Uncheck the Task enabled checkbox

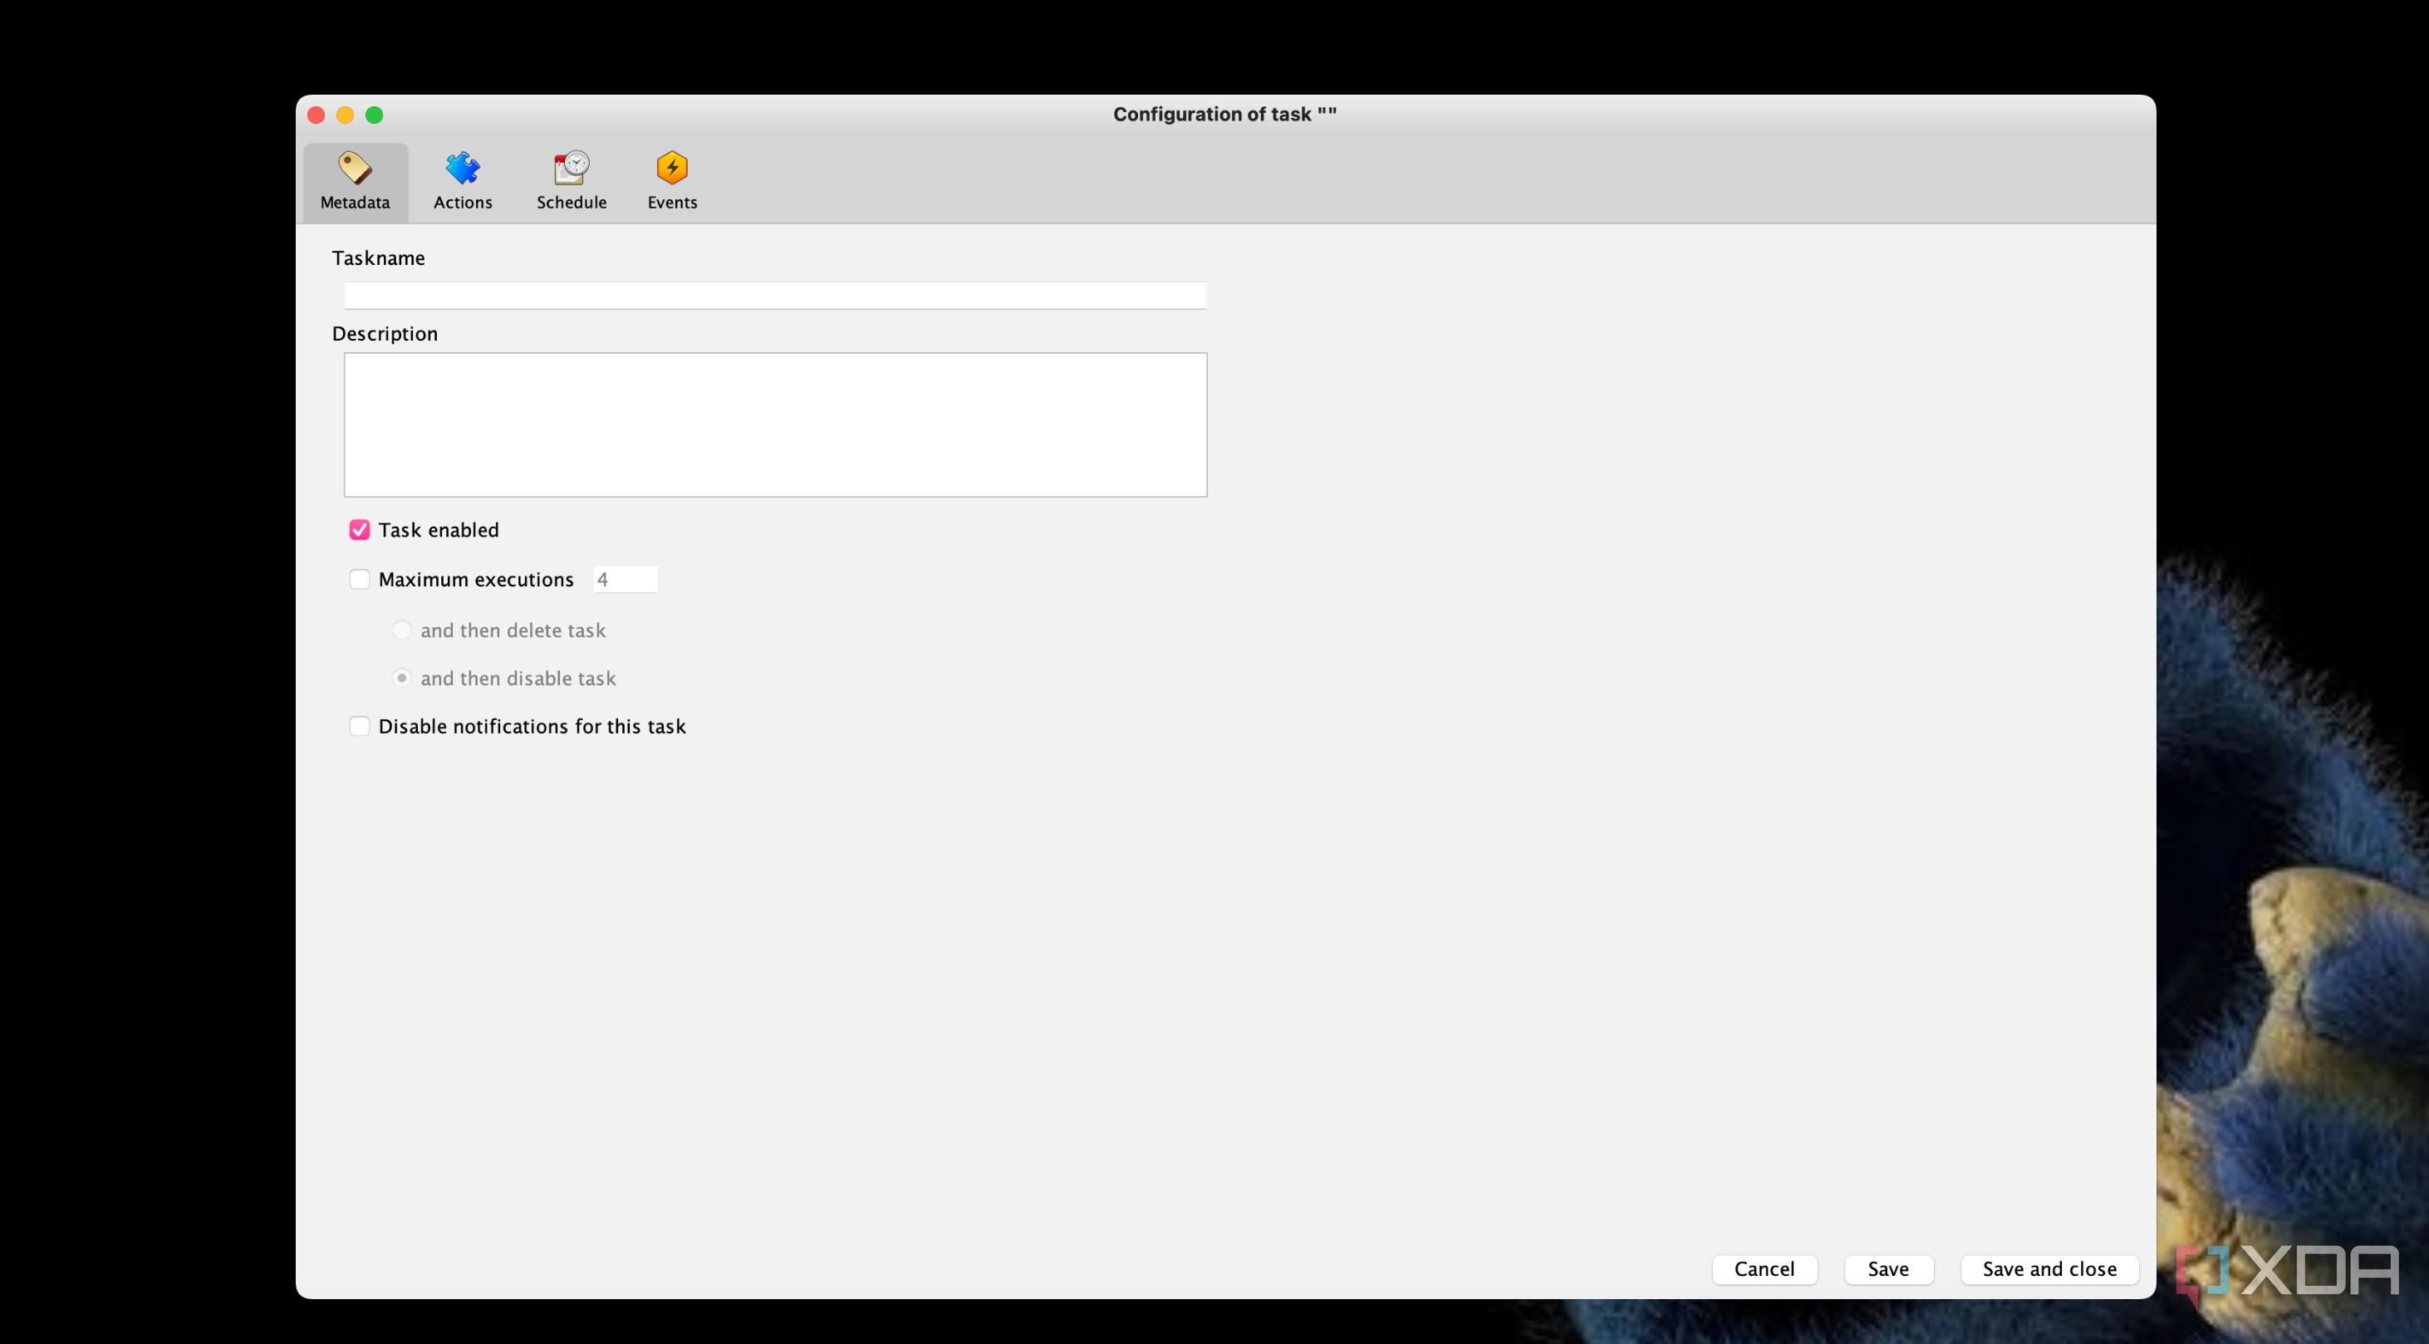[359, 530]
